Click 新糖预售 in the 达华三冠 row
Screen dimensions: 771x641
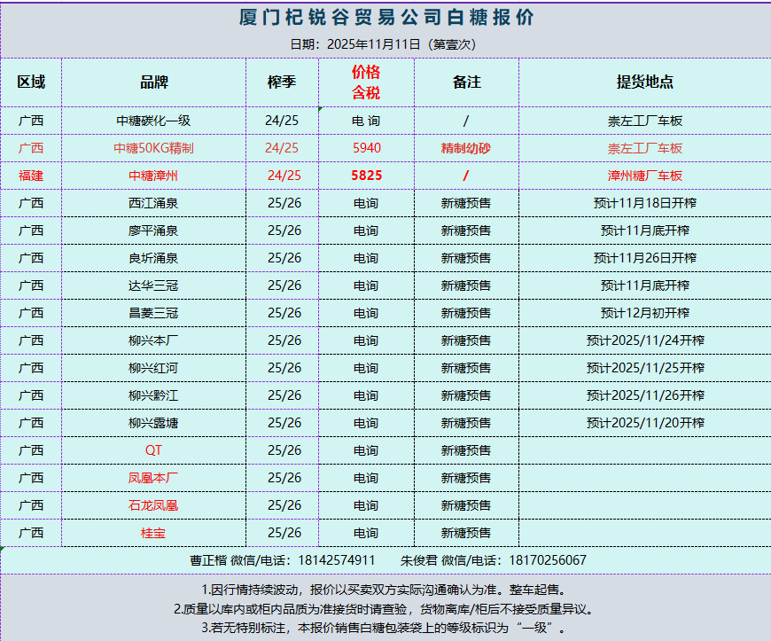(467, 285)
